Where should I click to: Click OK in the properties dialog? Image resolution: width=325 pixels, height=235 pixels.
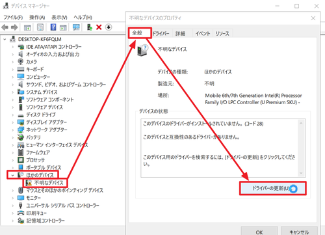(x=259, y=232)
